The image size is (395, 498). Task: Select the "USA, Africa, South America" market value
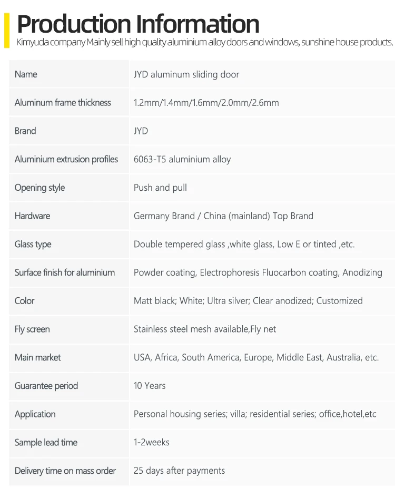(256, 357)
